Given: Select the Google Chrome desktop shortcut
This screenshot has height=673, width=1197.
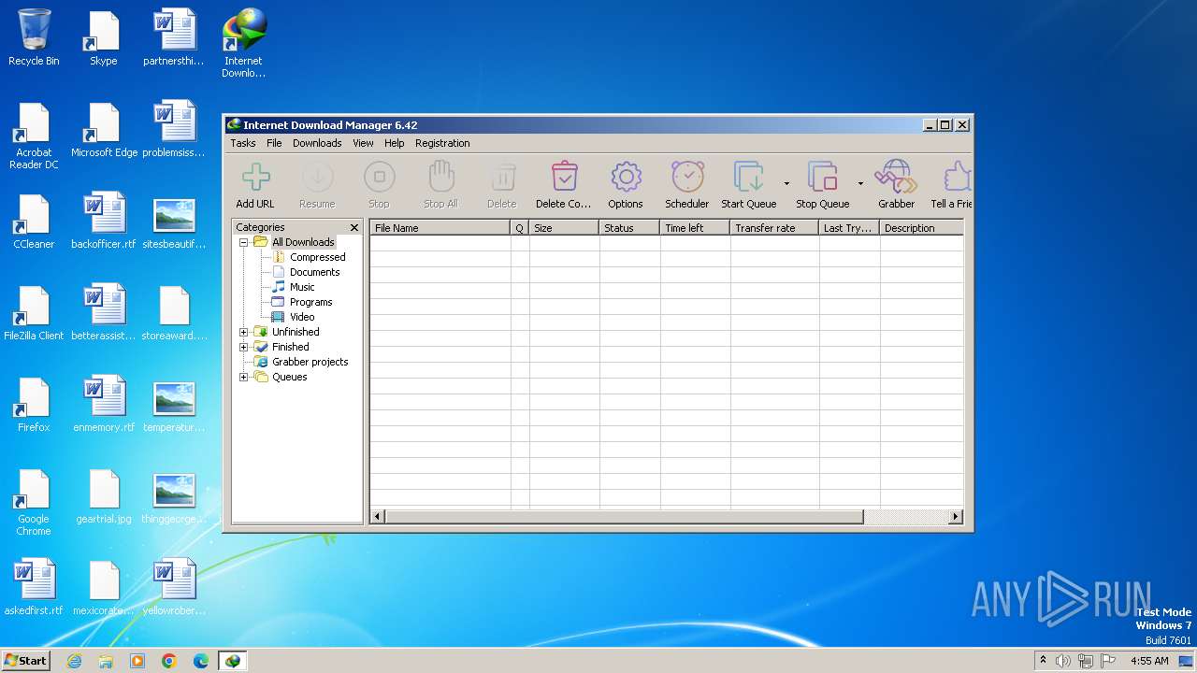Looking at the screenshot, I should (34, 502).
